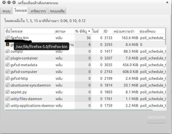The image size is (172, 134).
Task: Click the gvfsd-http process icon
Action: click(8, 78)
